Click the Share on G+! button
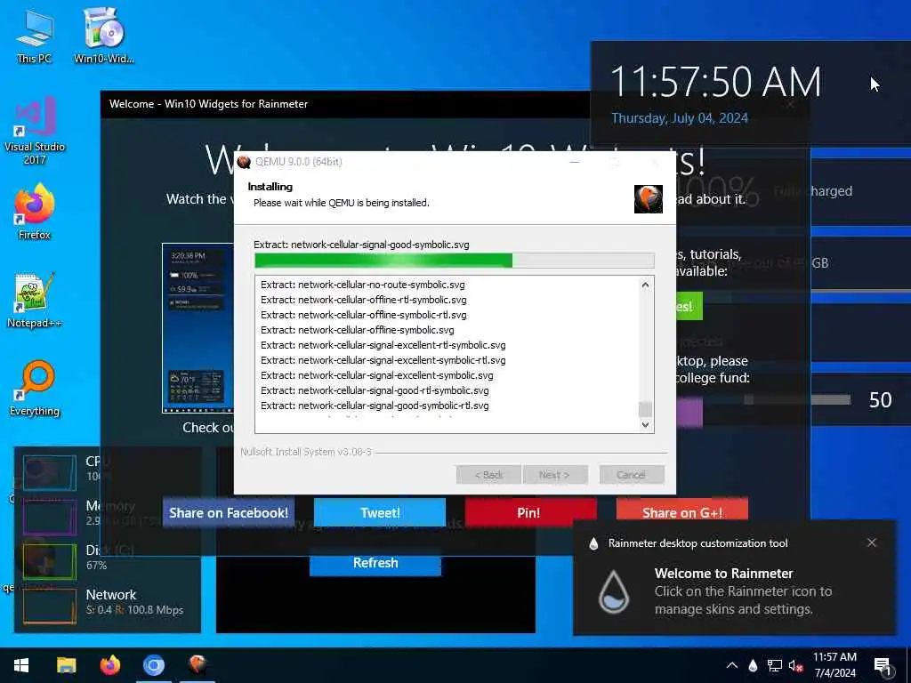The image size is (911, 683). pos(682,511)
